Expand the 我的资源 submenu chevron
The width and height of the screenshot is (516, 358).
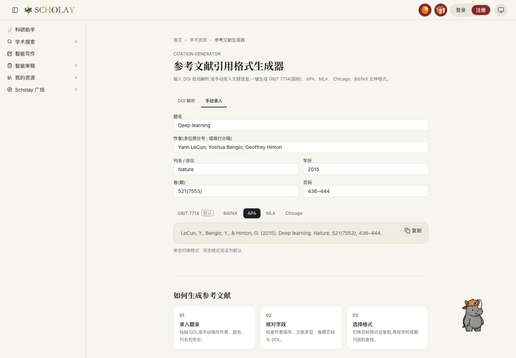click(76, 78)
